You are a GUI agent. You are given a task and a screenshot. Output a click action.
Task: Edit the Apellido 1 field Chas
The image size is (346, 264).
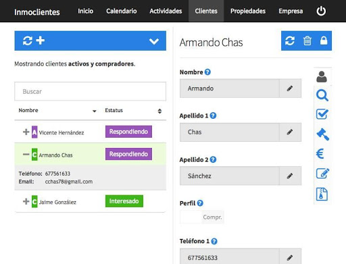[290, 132]
